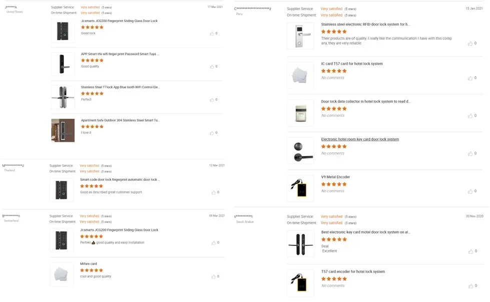Open the APP Smart life wifi lock thumbnail

pos(63,64)
